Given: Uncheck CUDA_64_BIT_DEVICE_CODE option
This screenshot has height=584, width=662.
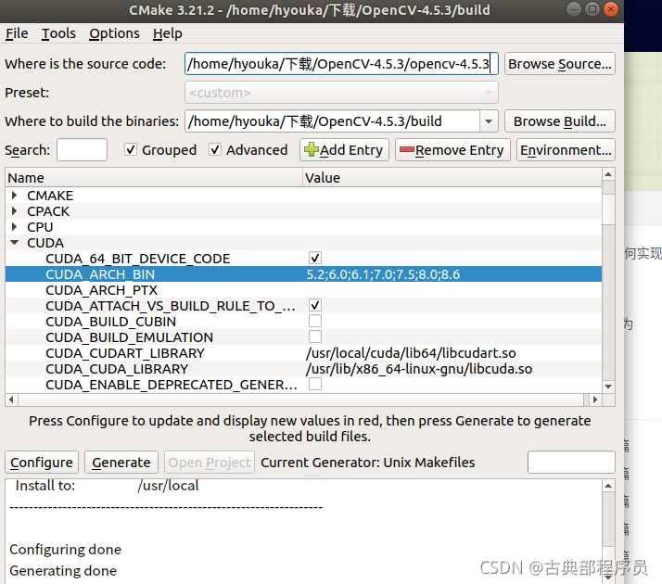Looking at the screenshot, I should tap(315, 258).
